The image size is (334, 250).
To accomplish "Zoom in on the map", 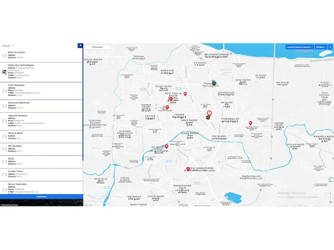I will click(x=331, y=193).
